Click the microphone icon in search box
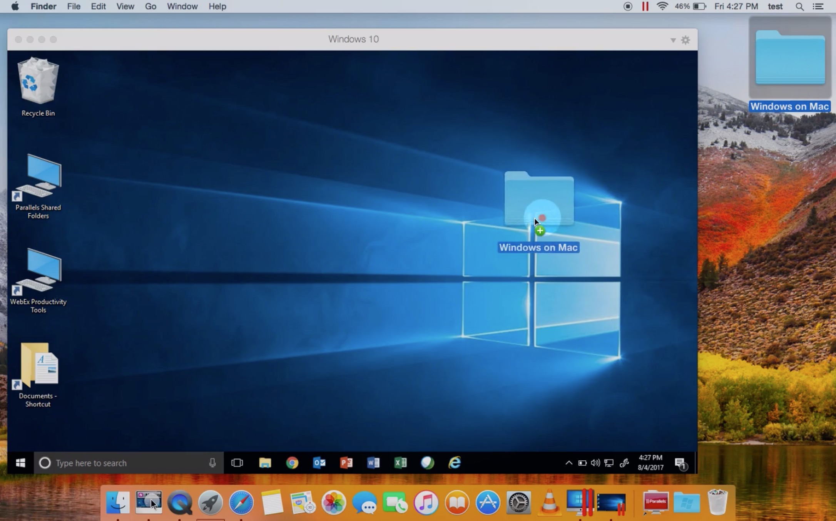The width and height of the screenshot is (836, 521). tap(212, 463)
